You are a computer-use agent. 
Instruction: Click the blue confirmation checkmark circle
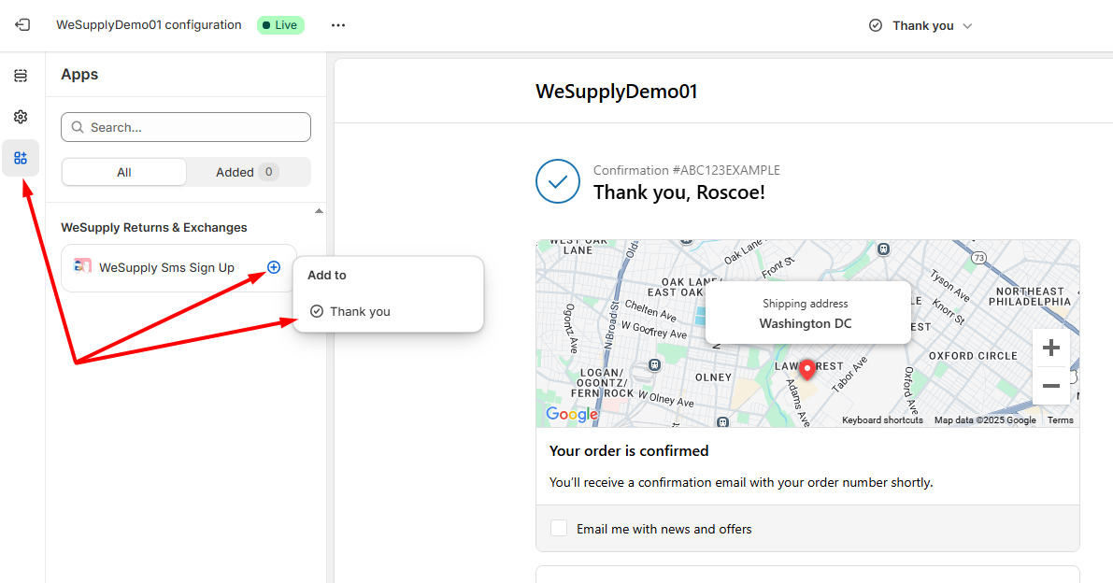pos(558,181)
